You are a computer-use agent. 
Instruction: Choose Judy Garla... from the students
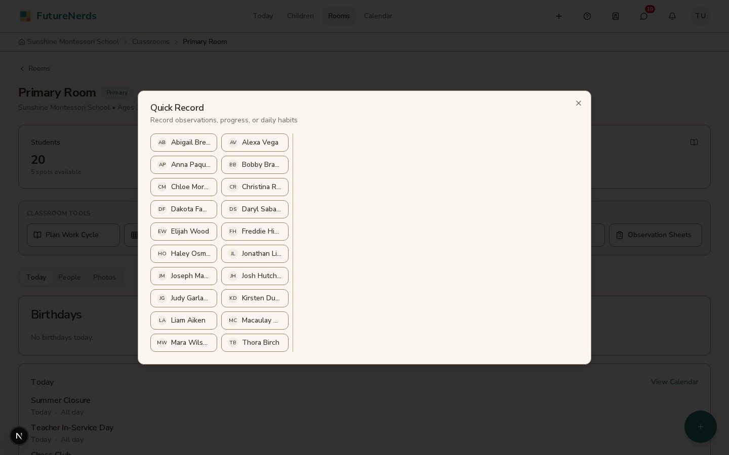(184, 298)
